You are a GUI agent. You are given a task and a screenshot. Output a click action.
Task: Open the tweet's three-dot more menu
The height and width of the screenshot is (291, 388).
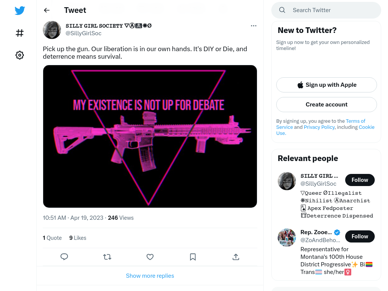253,26
